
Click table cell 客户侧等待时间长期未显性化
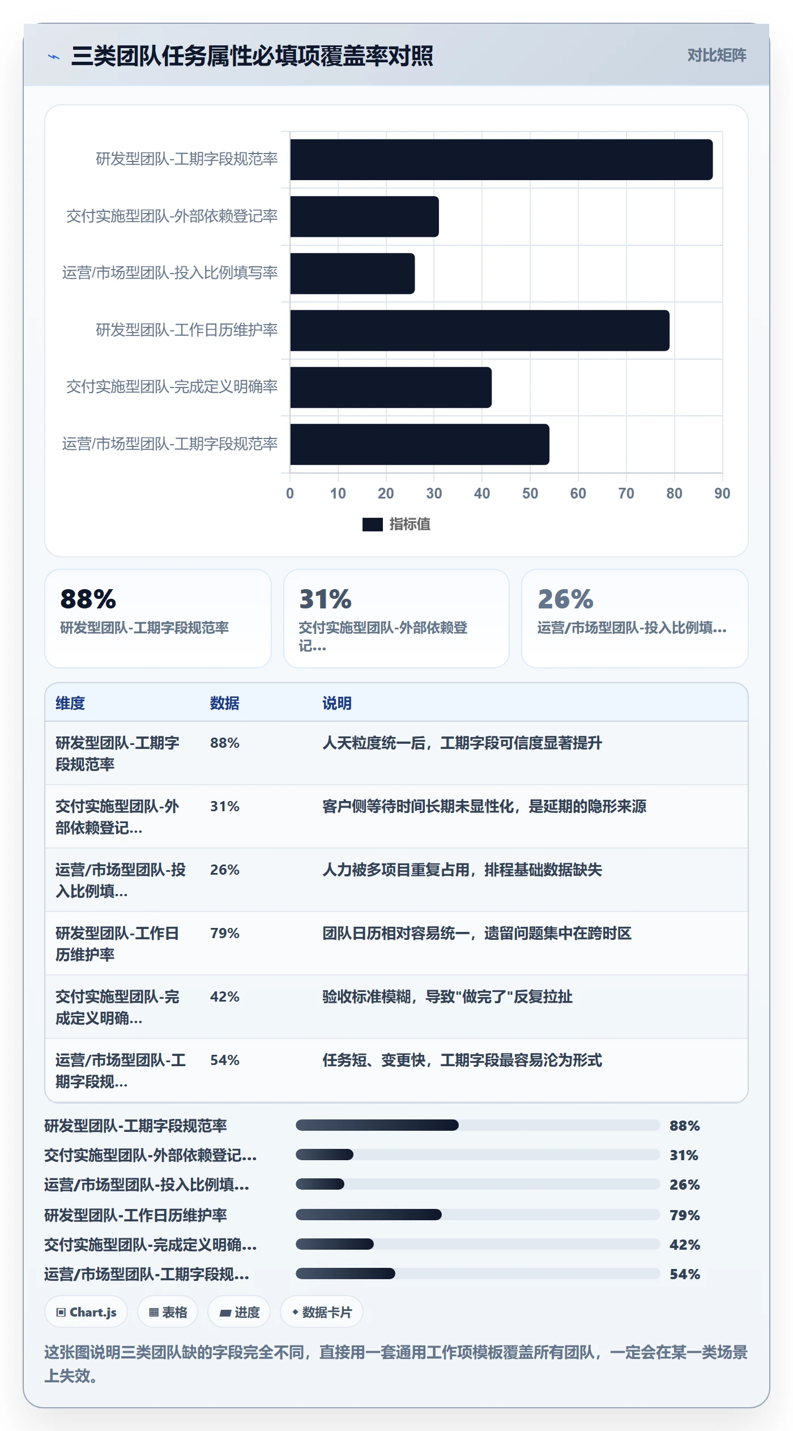pos(484,806)
